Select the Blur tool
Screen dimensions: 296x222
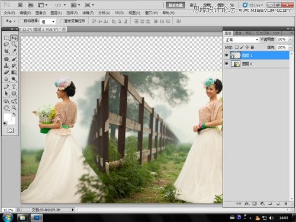(7, 79)
